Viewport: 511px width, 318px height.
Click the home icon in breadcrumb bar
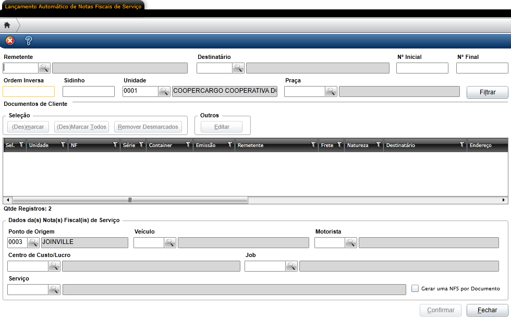point(7,25)
